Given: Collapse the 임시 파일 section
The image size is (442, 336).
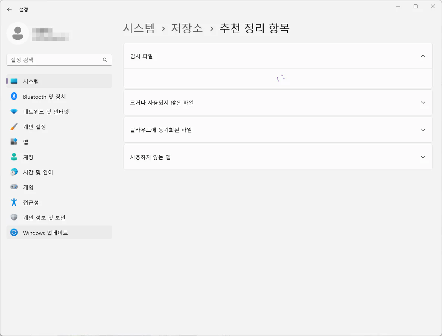Looking at the screenshot, I should click(x=423, y=56).
